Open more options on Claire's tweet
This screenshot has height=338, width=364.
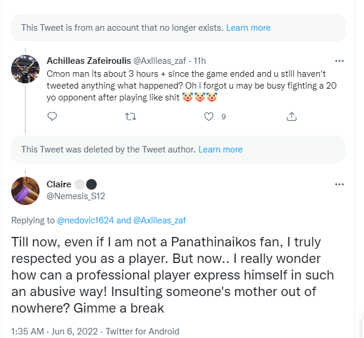point(339,184)
